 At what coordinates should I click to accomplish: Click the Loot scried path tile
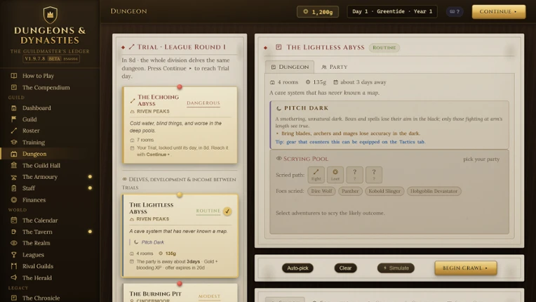click(335, 175)
